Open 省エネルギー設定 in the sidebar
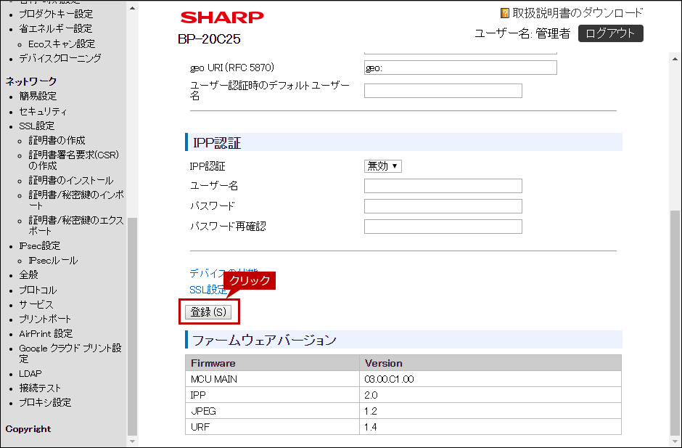 click(56, 29)
